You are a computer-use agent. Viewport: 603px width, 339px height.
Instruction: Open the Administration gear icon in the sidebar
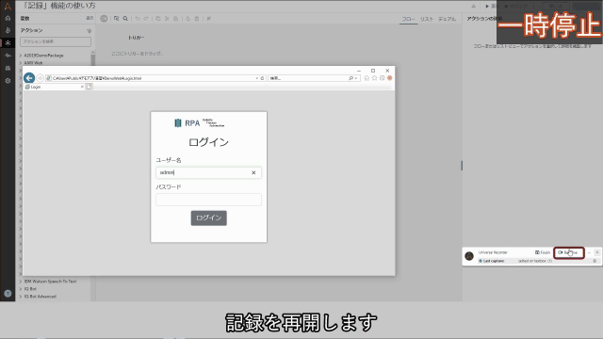click(x=8, y=81)
